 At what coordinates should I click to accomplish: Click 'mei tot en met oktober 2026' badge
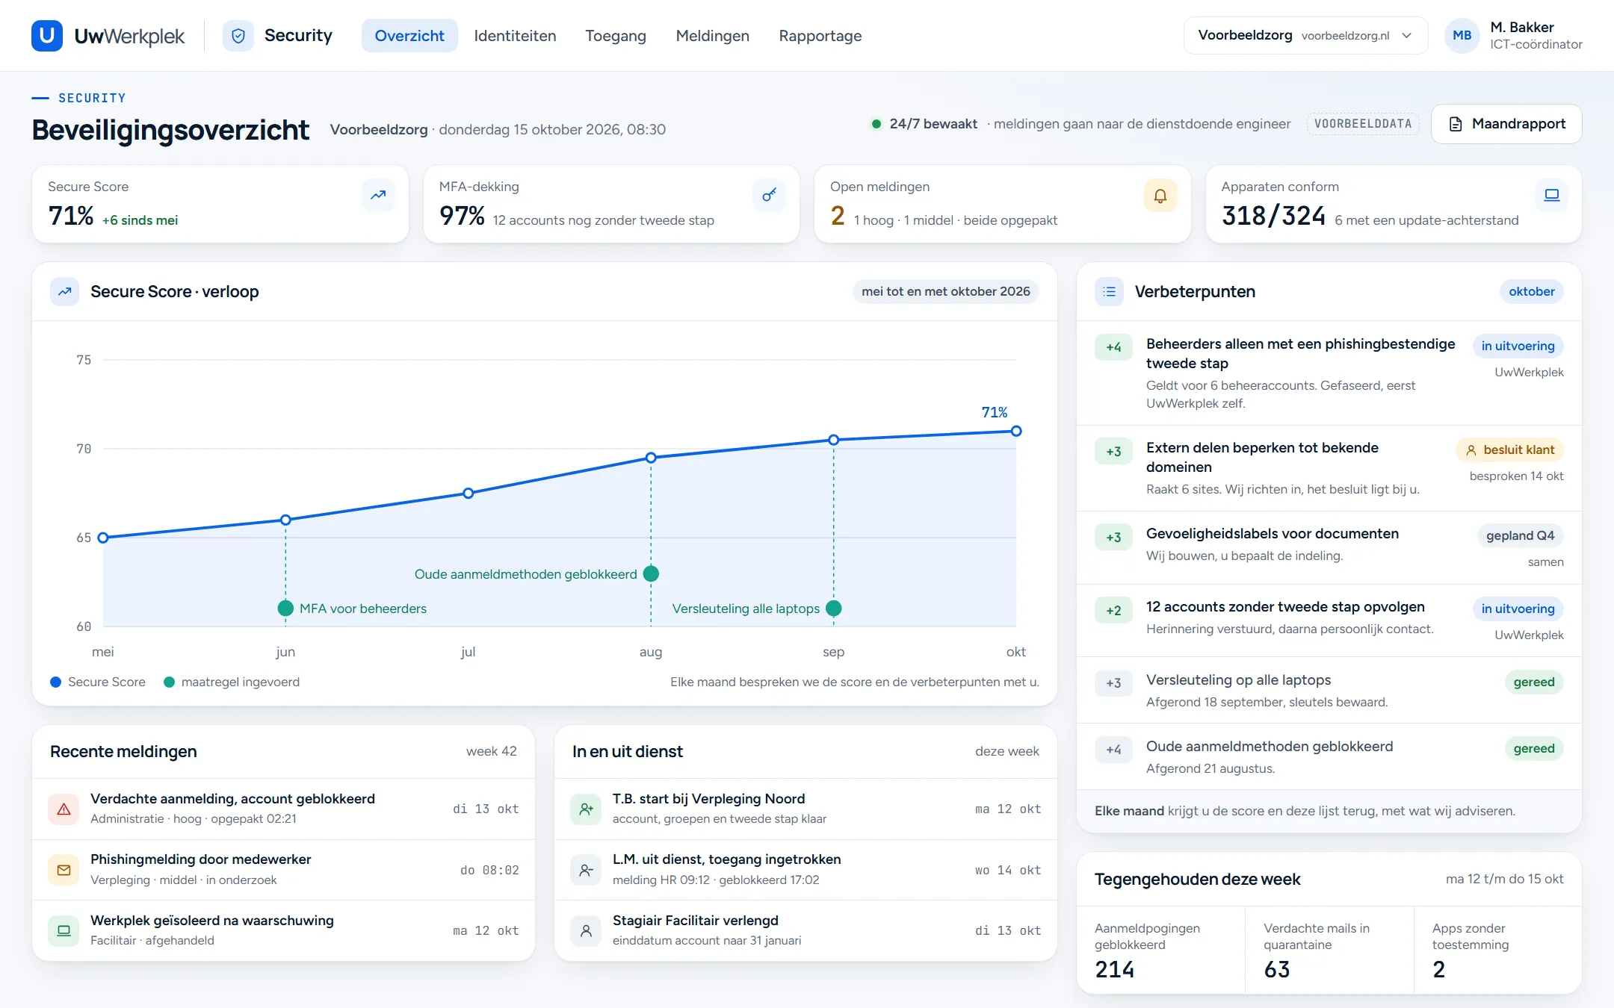pos(945,291)
